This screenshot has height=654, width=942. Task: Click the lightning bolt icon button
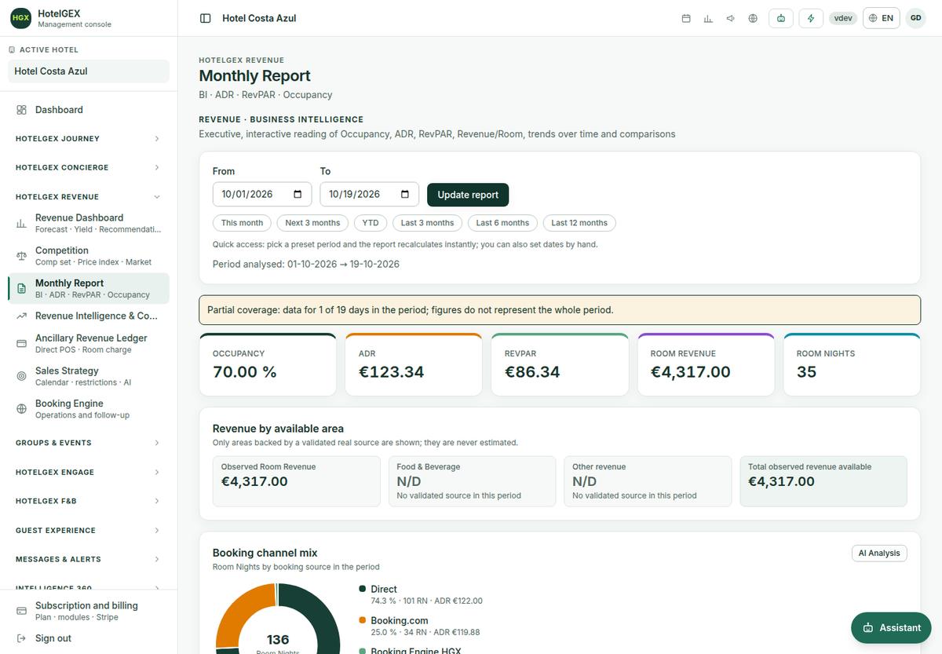[811, 18]
